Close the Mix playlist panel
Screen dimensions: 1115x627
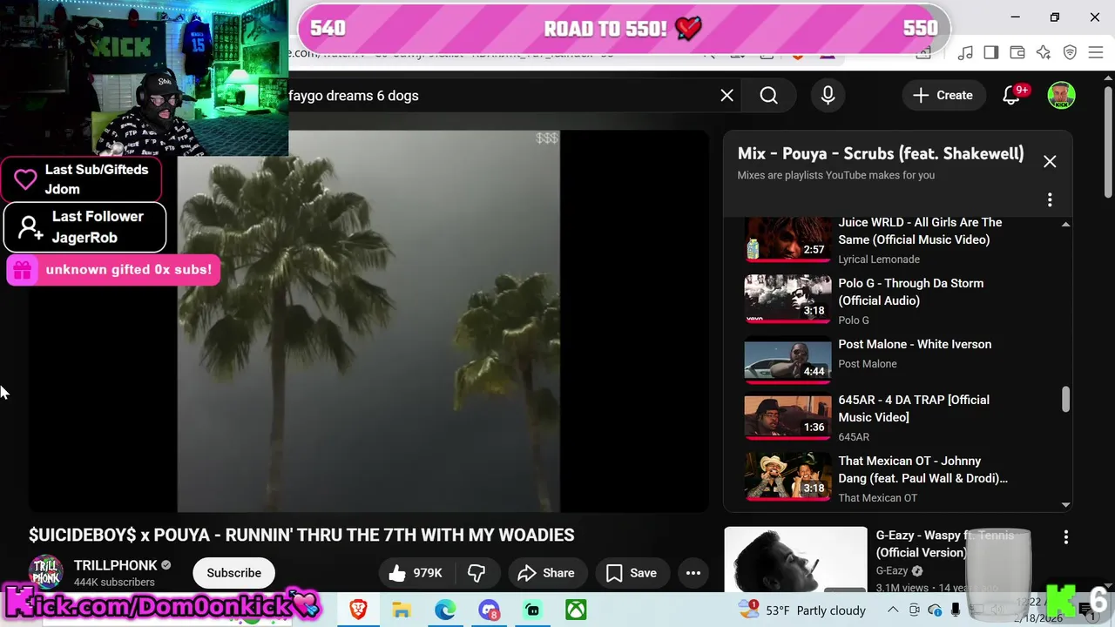pyautogui.click(x=1050, y=161)
